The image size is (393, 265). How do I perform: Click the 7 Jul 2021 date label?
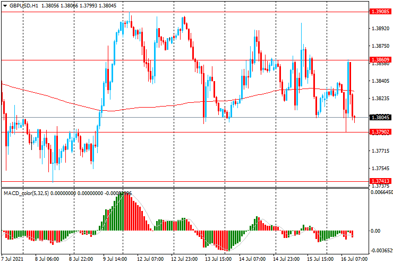tap(14, 260)
